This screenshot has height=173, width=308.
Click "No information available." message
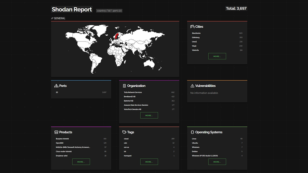[204, 93]
